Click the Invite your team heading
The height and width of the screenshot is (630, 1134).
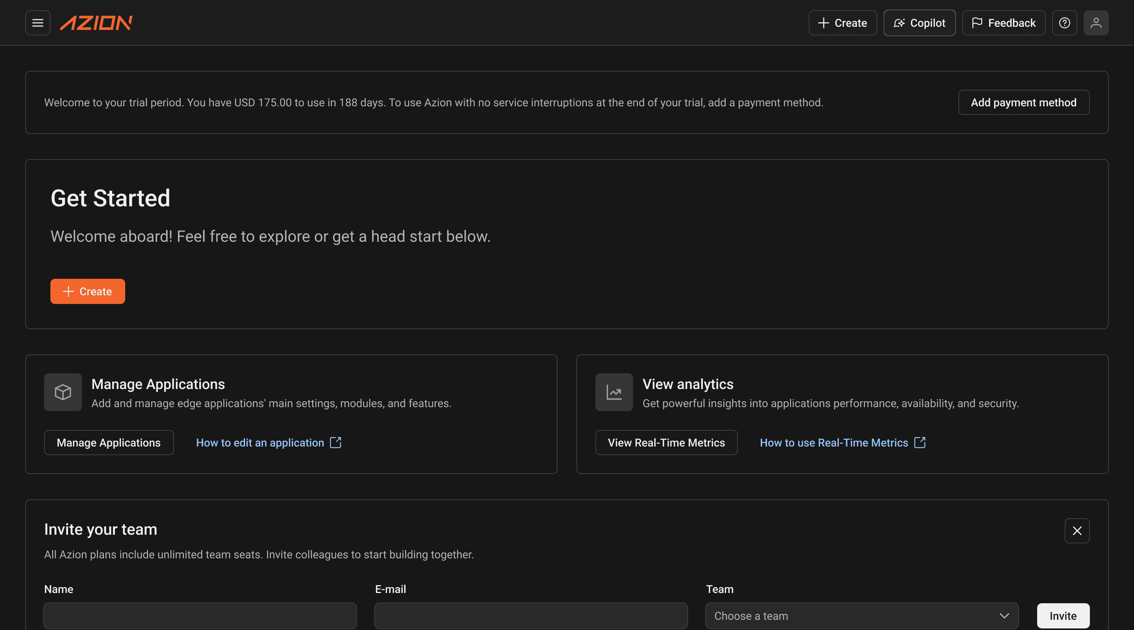(x=100, y=529)
